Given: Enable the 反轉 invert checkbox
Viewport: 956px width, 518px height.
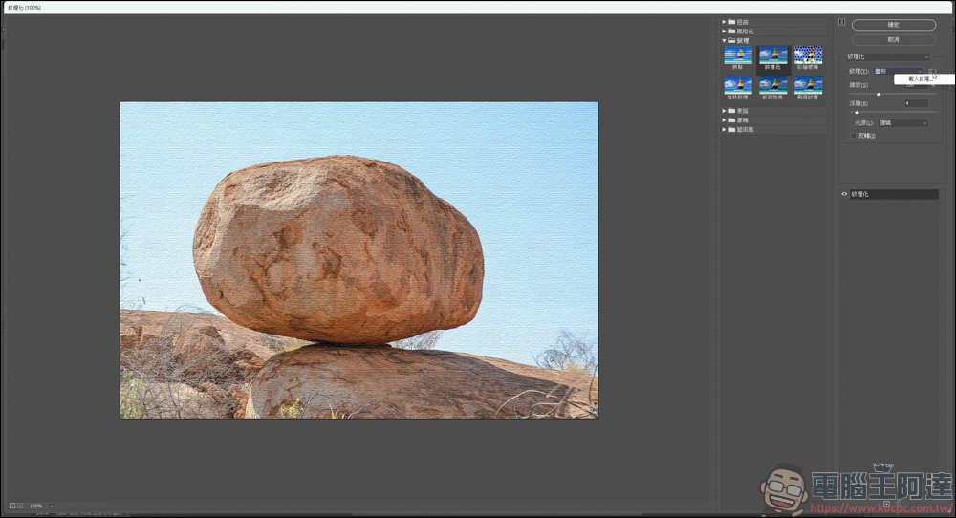Looking at the screenshot, I should click(854, 136).
